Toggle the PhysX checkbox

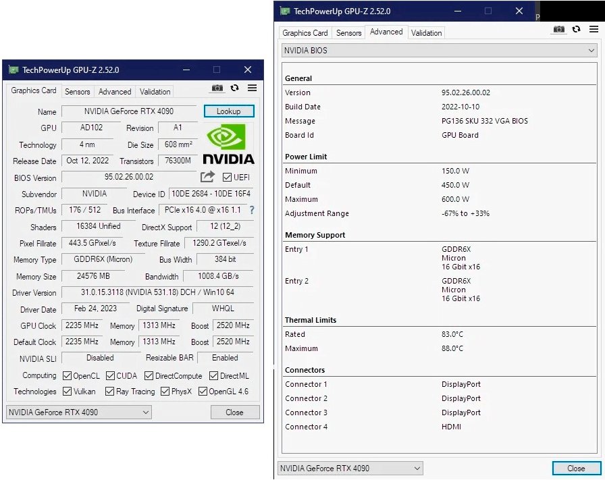pyautogui.click(x=165, y=392)
